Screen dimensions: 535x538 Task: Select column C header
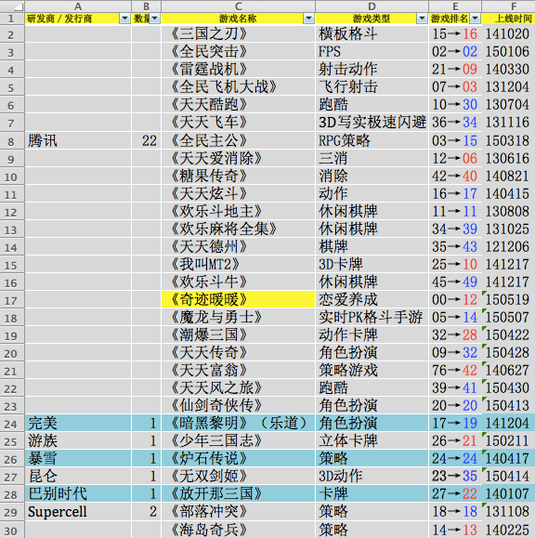click(239, 7)
